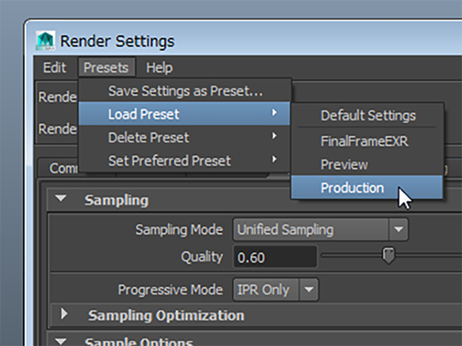Open the Load Preset submenu

(x=185, y=114)
